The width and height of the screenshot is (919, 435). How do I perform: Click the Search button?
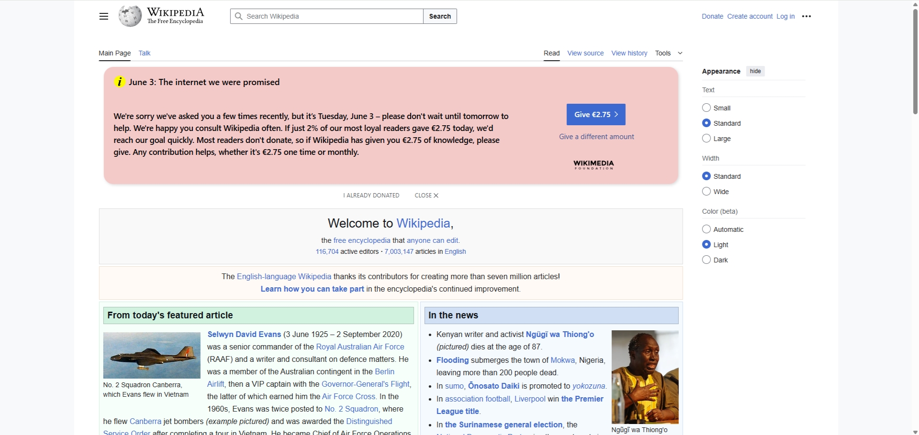tap(440, 16)
